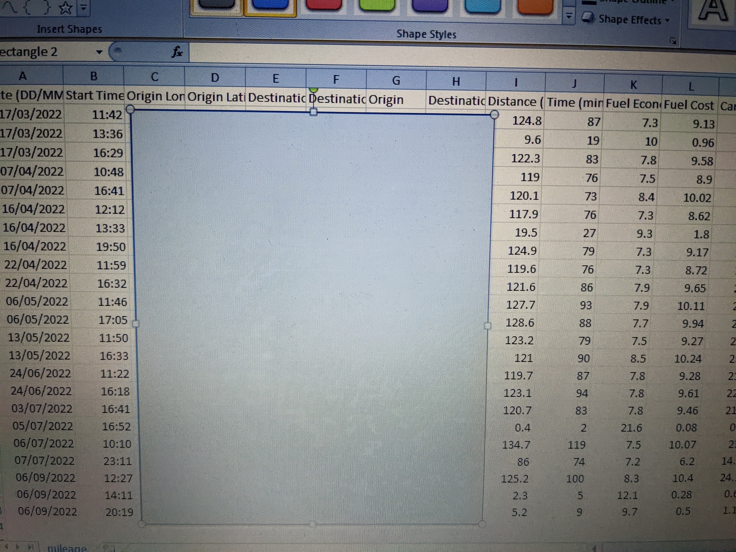Select column I header

(x=515, y=82)
